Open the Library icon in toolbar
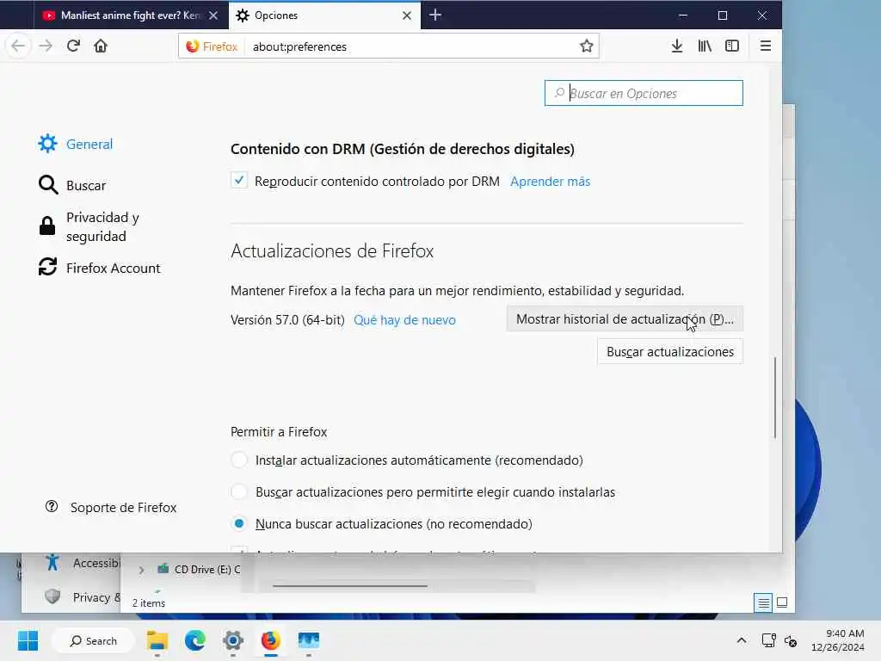Image resolution: width=881 pixels, height=661 pixels. pos(705,46)
